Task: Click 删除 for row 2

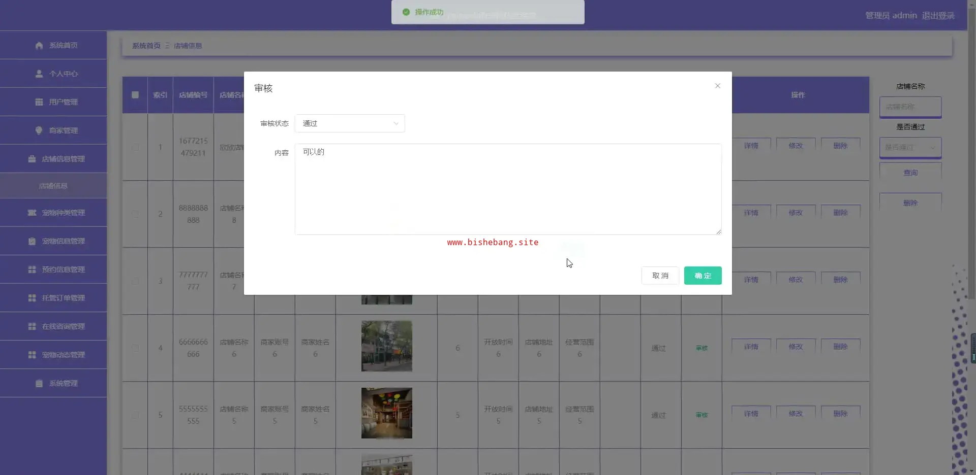Action: [x=841, y=213]
